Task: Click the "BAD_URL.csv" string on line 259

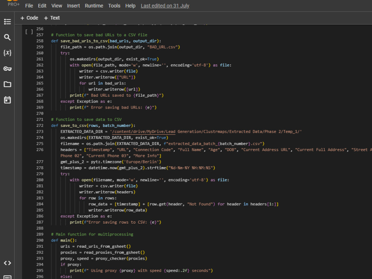Action: [x=163, y=47]
